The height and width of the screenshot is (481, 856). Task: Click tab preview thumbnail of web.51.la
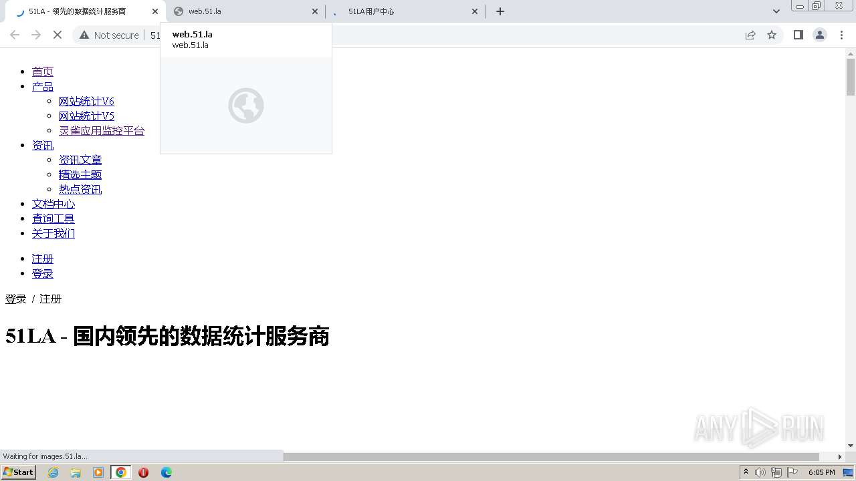[x=246, y=106]
